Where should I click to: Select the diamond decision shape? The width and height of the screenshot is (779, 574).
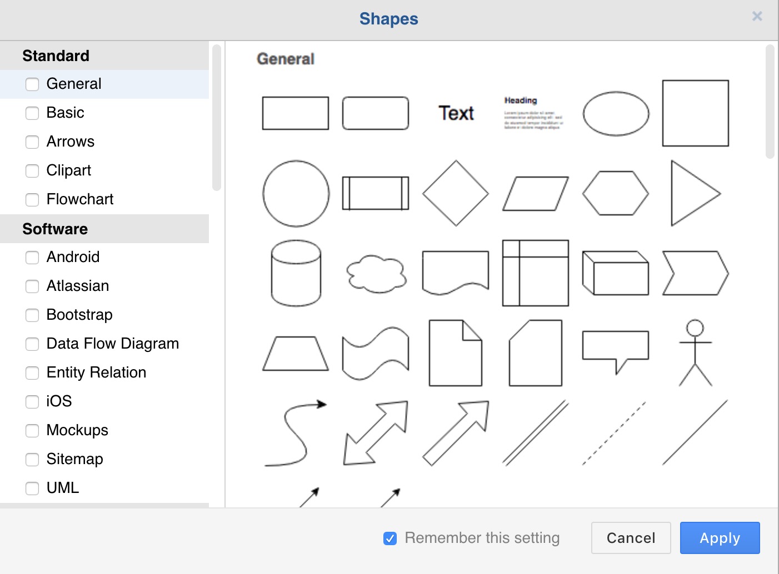pos(456,193)
